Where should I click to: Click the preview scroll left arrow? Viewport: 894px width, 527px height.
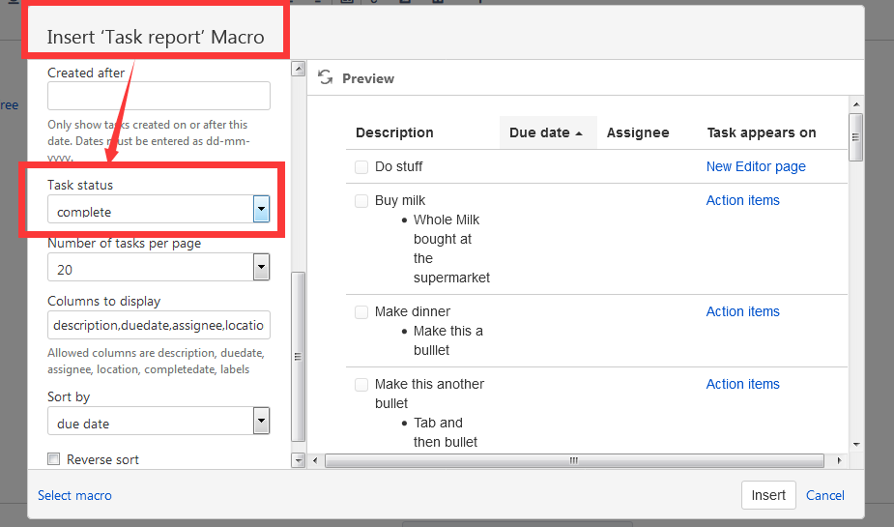(x=315, y=460)
